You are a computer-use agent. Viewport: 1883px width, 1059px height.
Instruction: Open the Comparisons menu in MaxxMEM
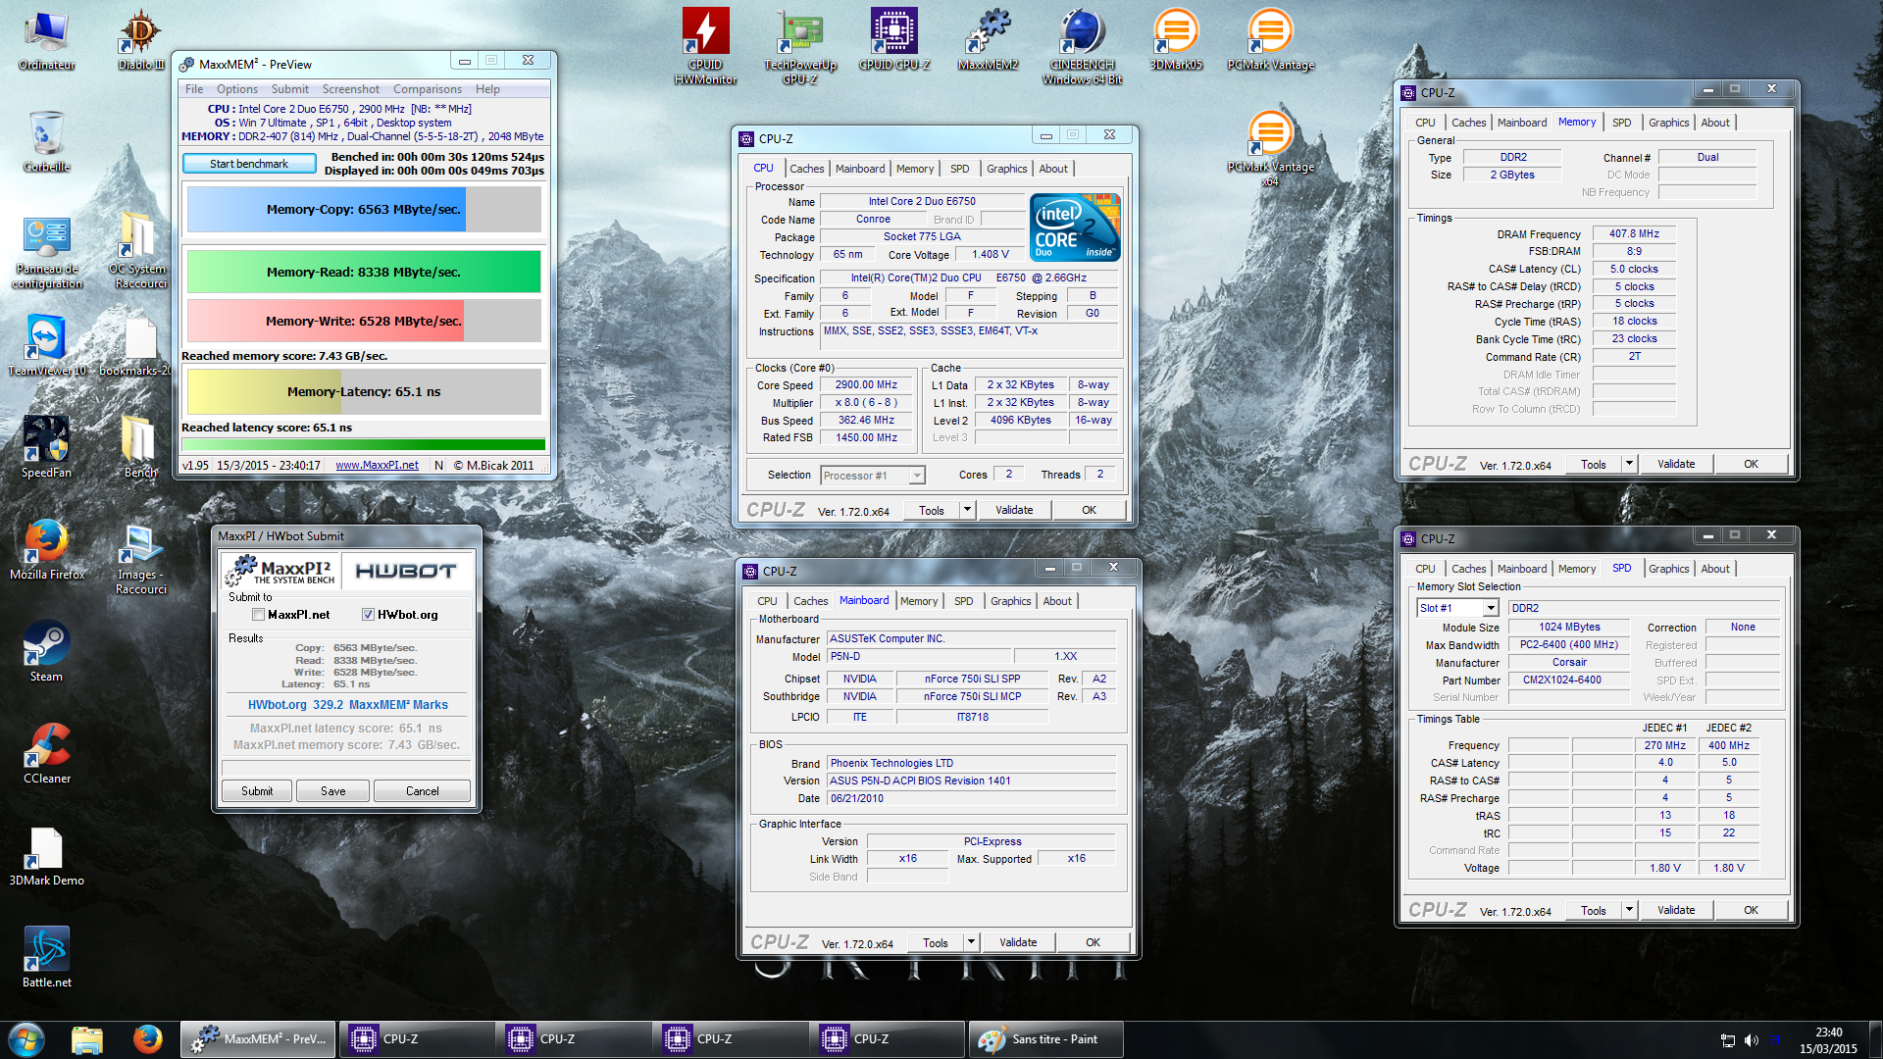(x=428, y=89)
